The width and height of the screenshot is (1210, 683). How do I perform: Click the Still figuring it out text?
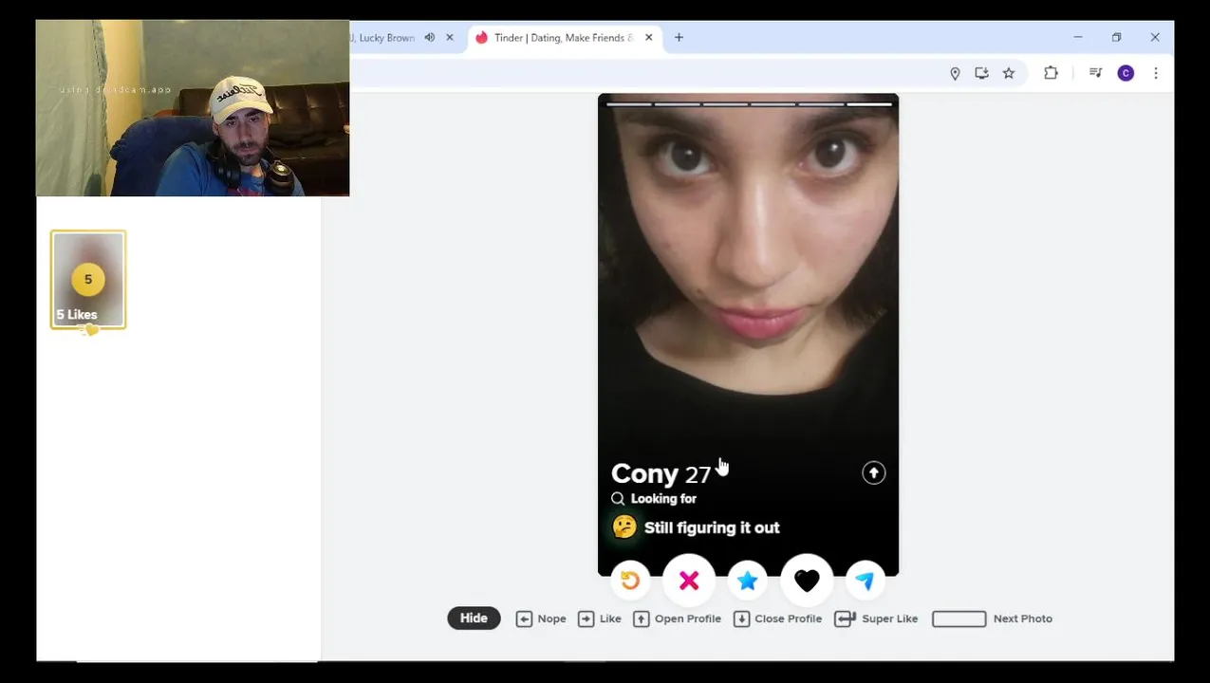[712, 527]
